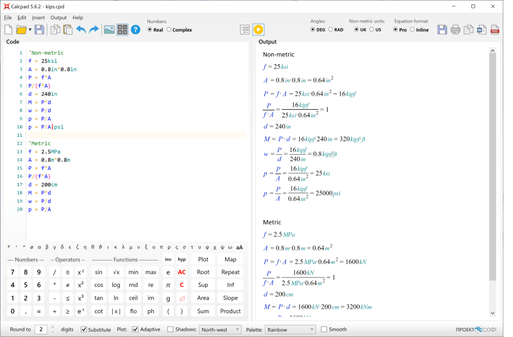Screen dimensions: 513x337
Task: Open the North-west shadows direction dropdown
Action: (x=220, y=329)
